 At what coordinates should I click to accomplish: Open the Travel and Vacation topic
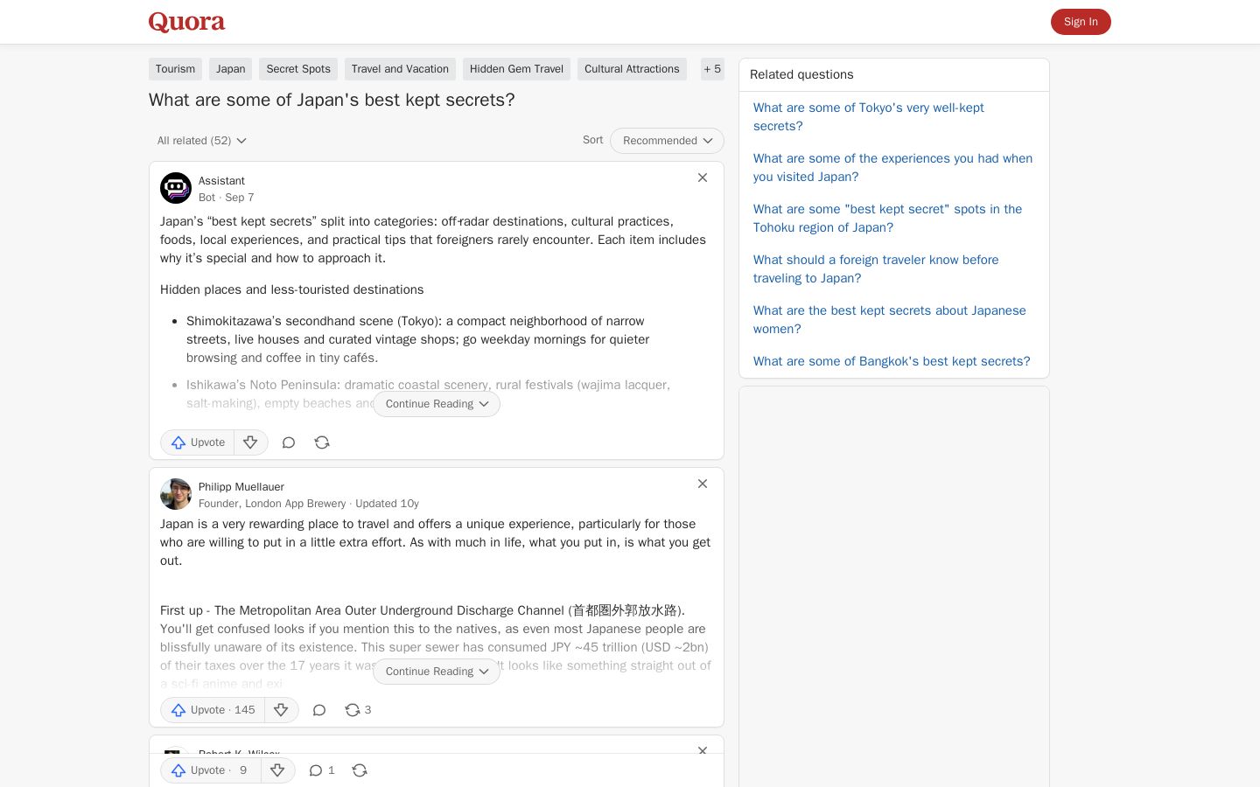(400, 69)
